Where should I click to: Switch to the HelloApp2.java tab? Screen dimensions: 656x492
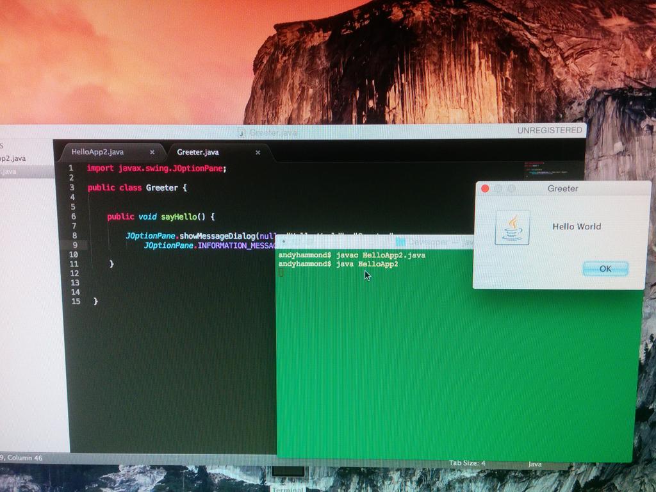tap(97, 152)
